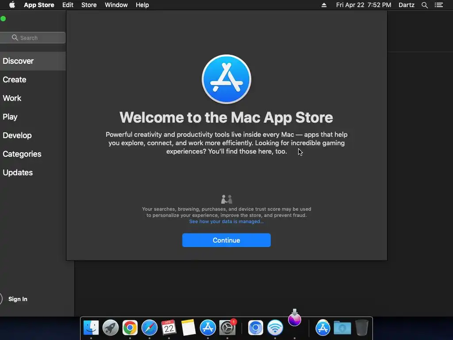453x340 pixels.
Task: Click the privacy handshake icon
Action: click(226, 199)
